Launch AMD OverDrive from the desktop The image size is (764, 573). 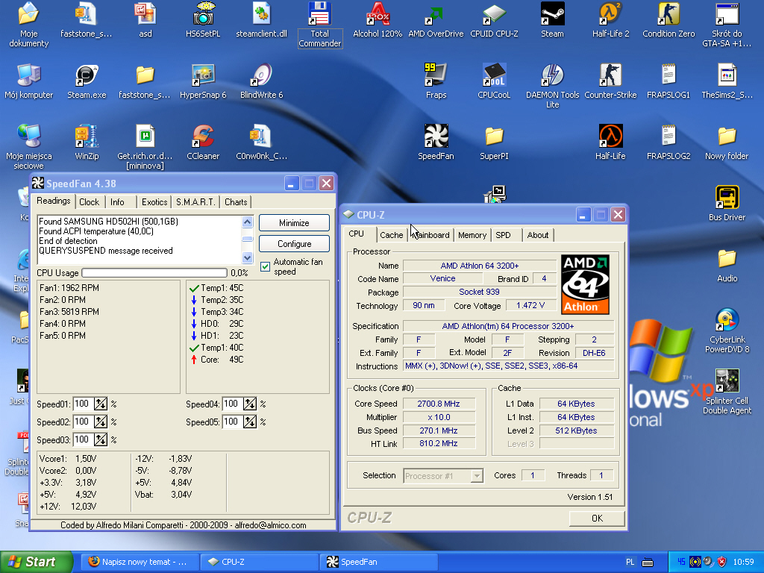(x=436, y=16)
